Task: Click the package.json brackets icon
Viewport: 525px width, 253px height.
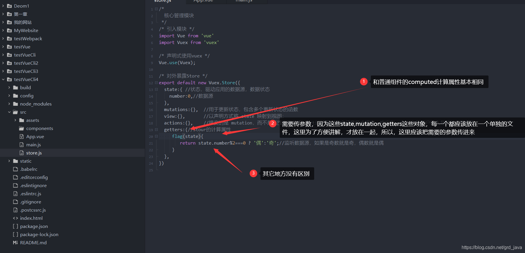Action: pyautogui.click(x=15, y=226)
